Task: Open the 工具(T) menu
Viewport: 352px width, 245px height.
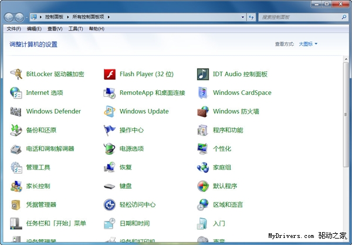Action: 76,29
